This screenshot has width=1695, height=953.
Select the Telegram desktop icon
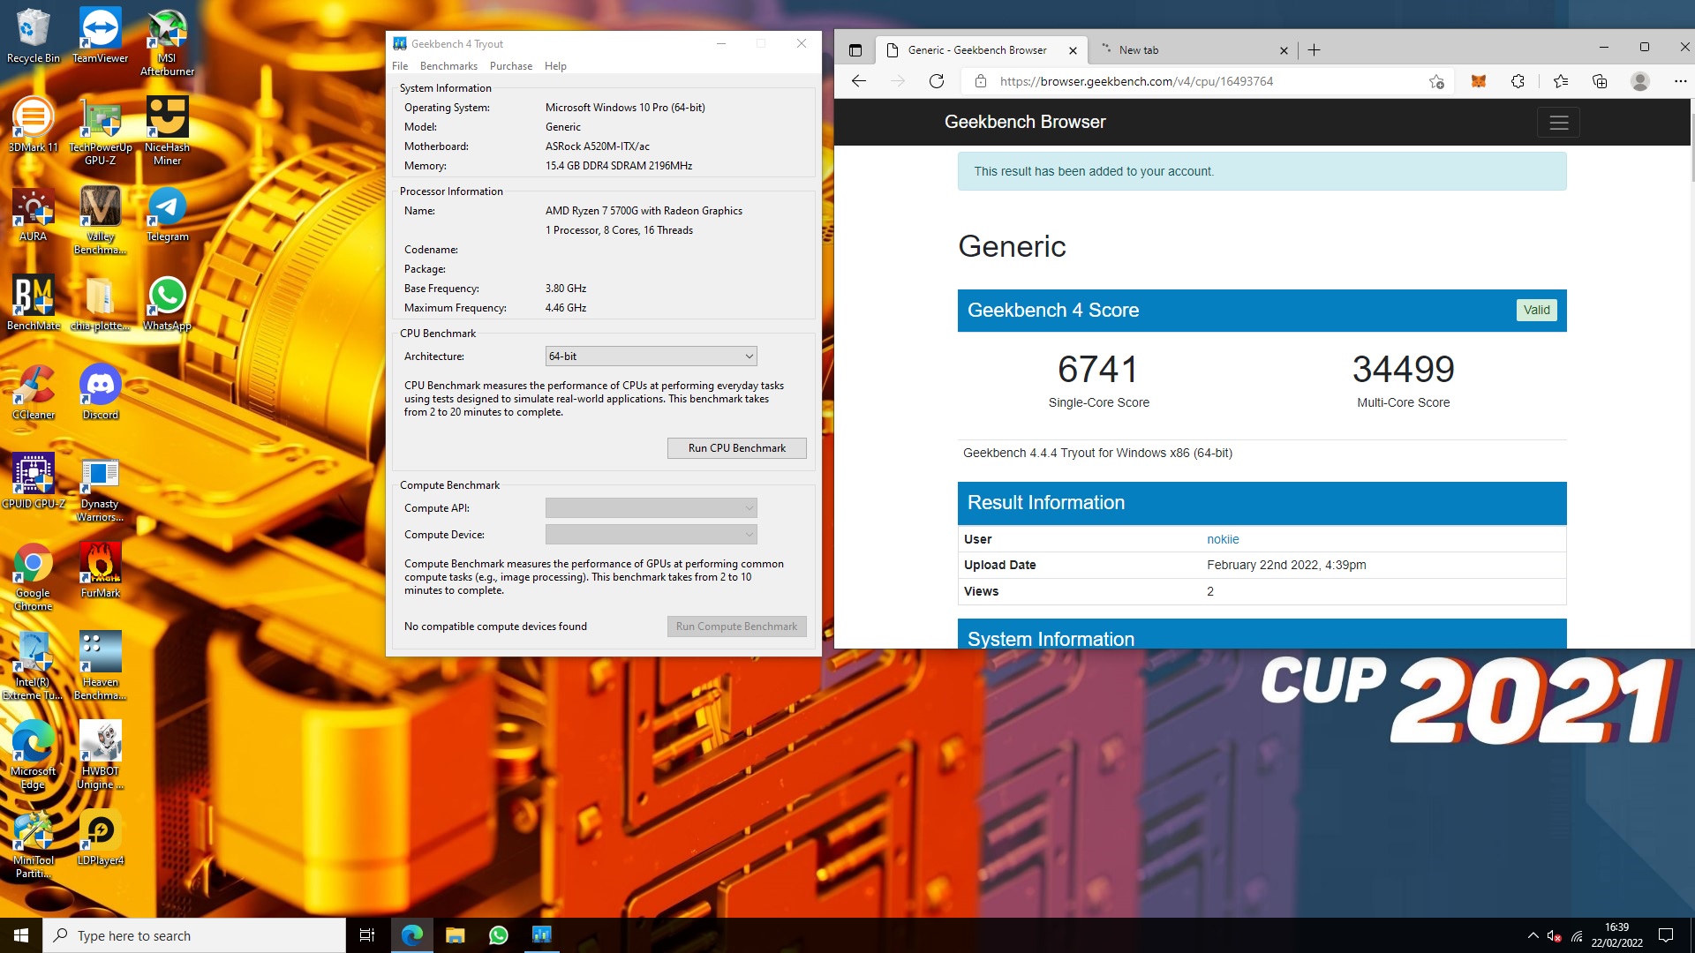(x=167, y=214)
